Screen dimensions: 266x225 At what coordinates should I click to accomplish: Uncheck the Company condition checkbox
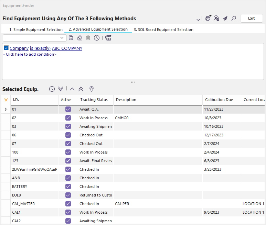(6, 48)
